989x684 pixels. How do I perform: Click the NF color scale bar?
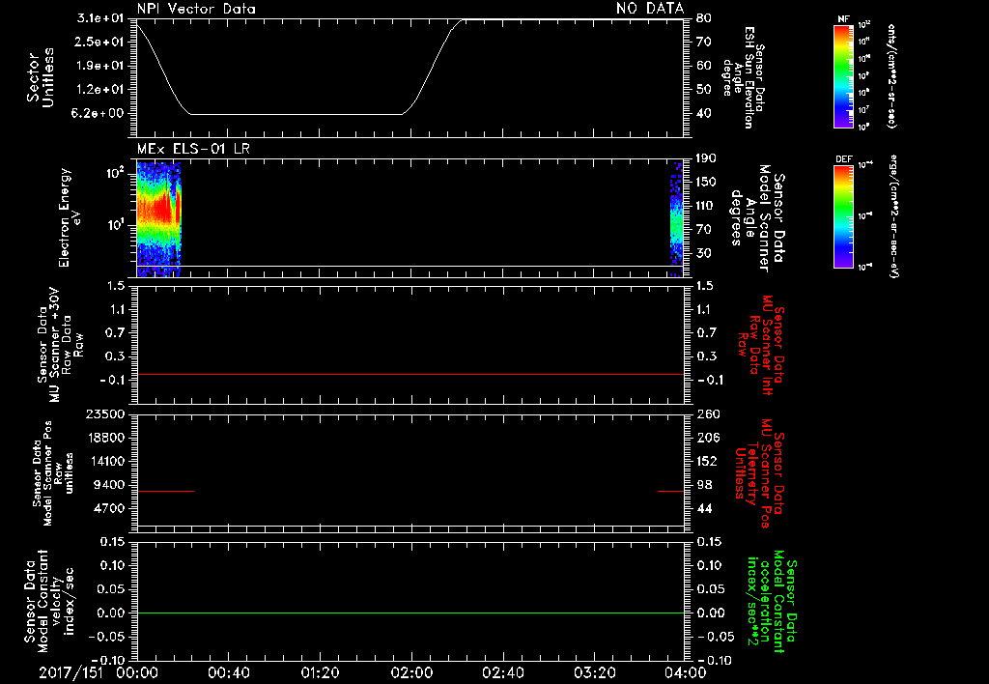pyautogui.click(x=844, y=76)
